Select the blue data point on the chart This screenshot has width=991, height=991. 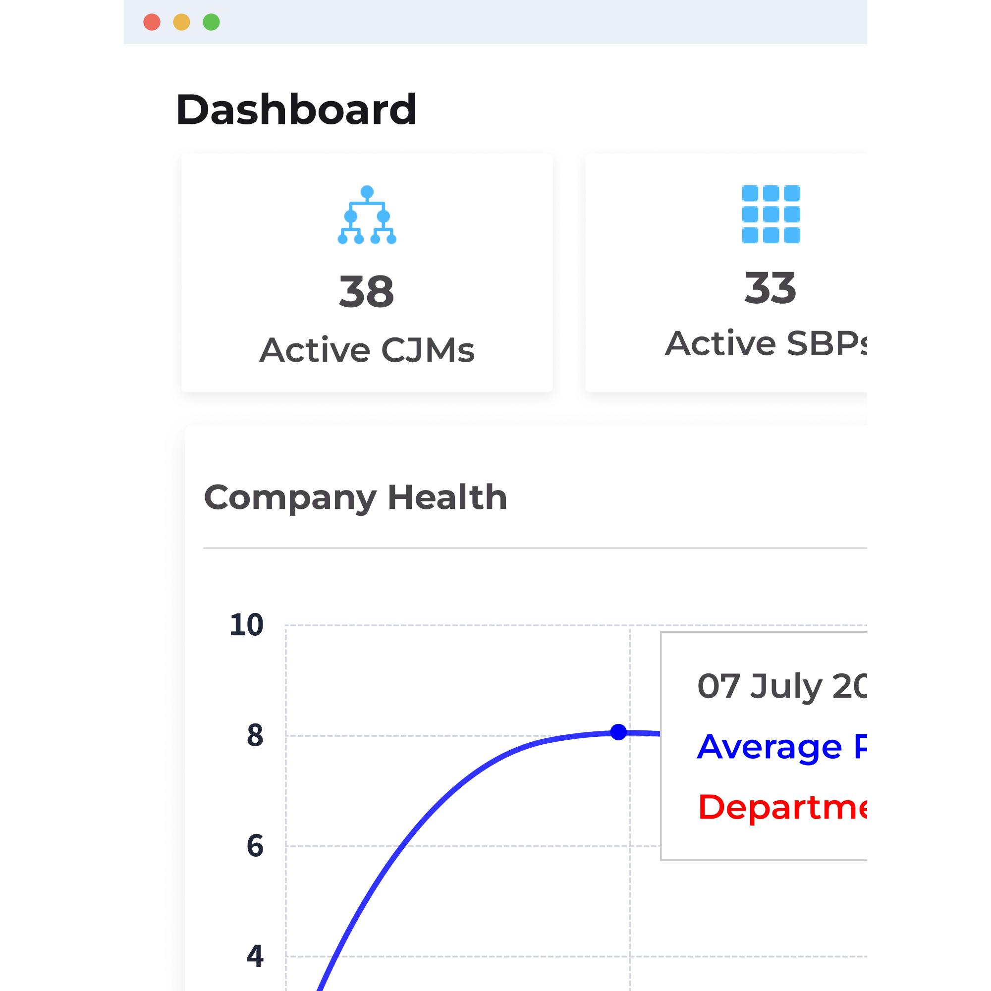point(618,732)
